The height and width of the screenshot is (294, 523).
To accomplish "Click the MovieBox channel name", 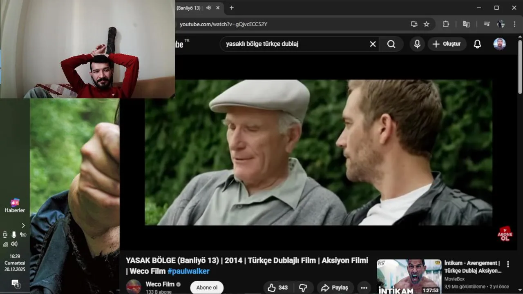I will coord(454,279).
